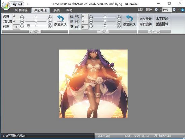
Task: Decrease 蓝 (B) with its minus button
Action: click(91, 26)
